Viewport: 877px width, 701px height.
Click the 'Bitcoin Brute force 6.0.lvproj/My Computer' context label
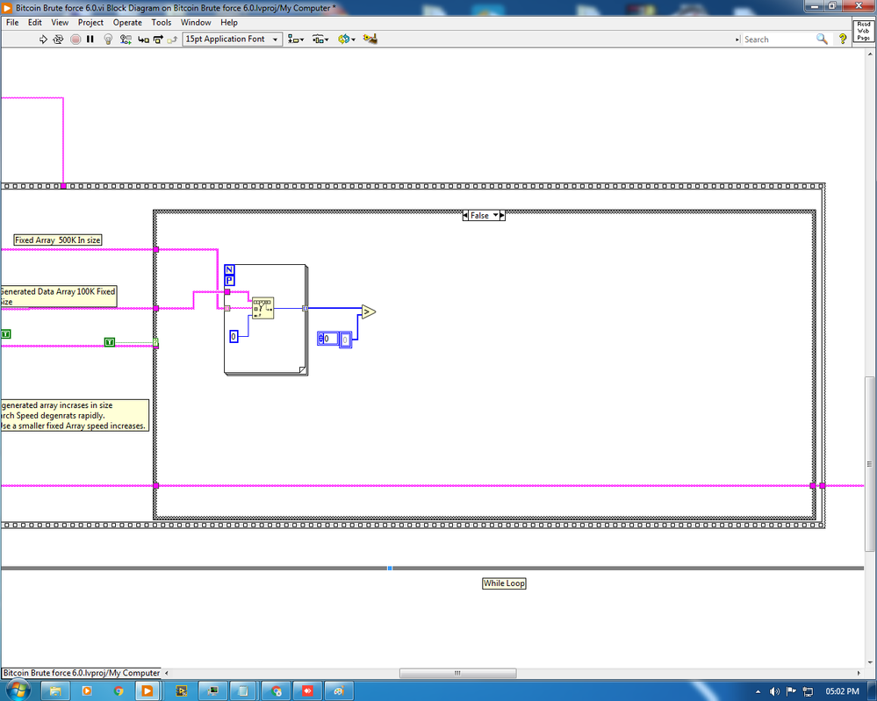(81, 673)
